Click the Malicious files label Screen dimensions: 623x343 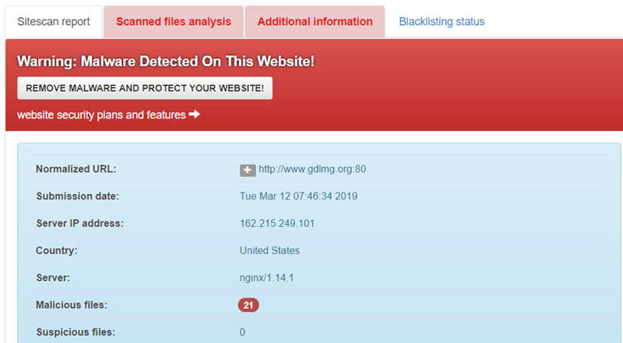[x=71, y=306]
